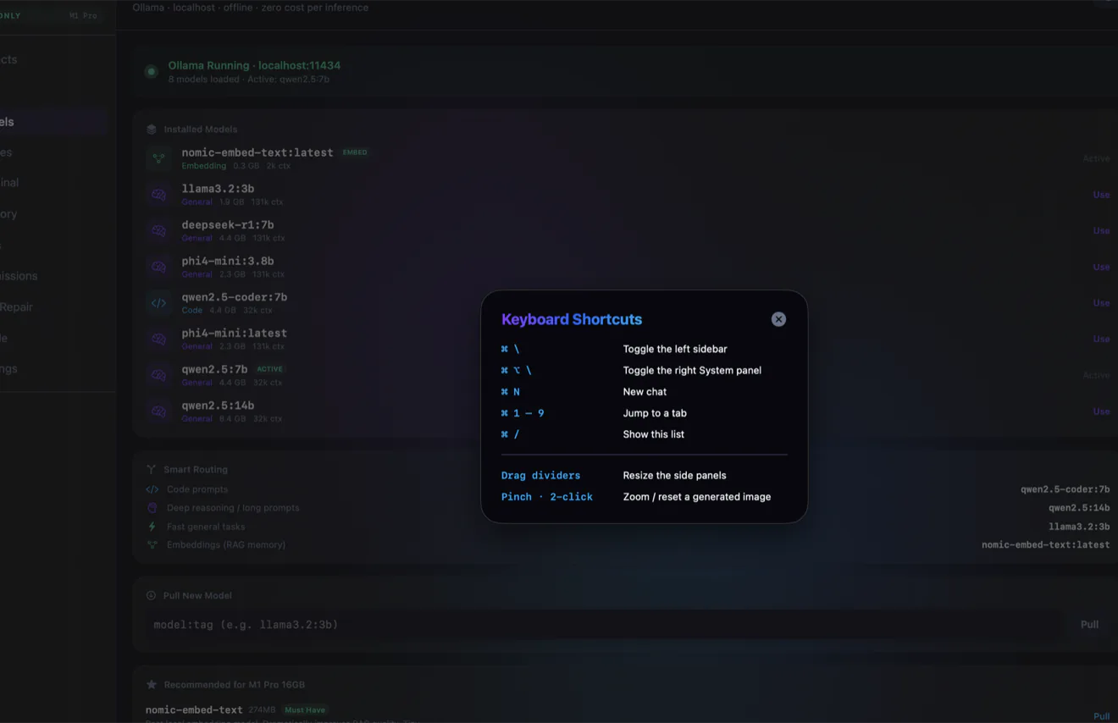This screenshot has width=1118, height=723.
Task: Use the qwen2.5:14b model
Action: [x=1101, y=411]
